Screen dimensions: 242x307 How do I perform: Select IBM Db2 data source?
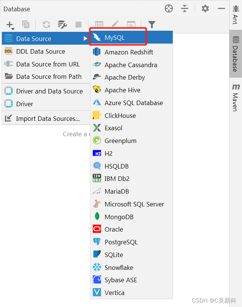pyautogui.click(x=131, y=179)
